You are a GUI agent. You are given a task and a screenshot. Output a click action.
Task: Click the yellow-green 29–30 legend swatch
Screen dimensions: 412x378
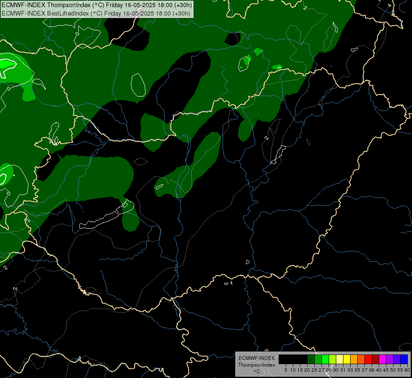[332, 359]
